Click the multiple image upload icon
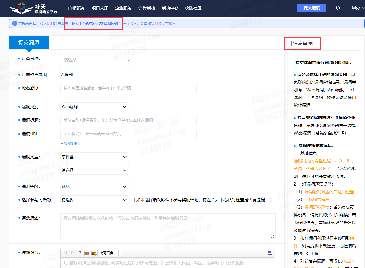Viewport: 365px width, 268px height. pyautogui.click(x=94, y=253)
